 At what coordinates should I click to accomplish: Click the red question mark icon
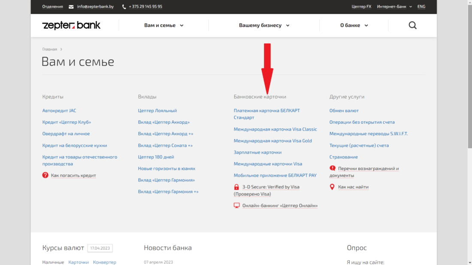click(45, 175)
